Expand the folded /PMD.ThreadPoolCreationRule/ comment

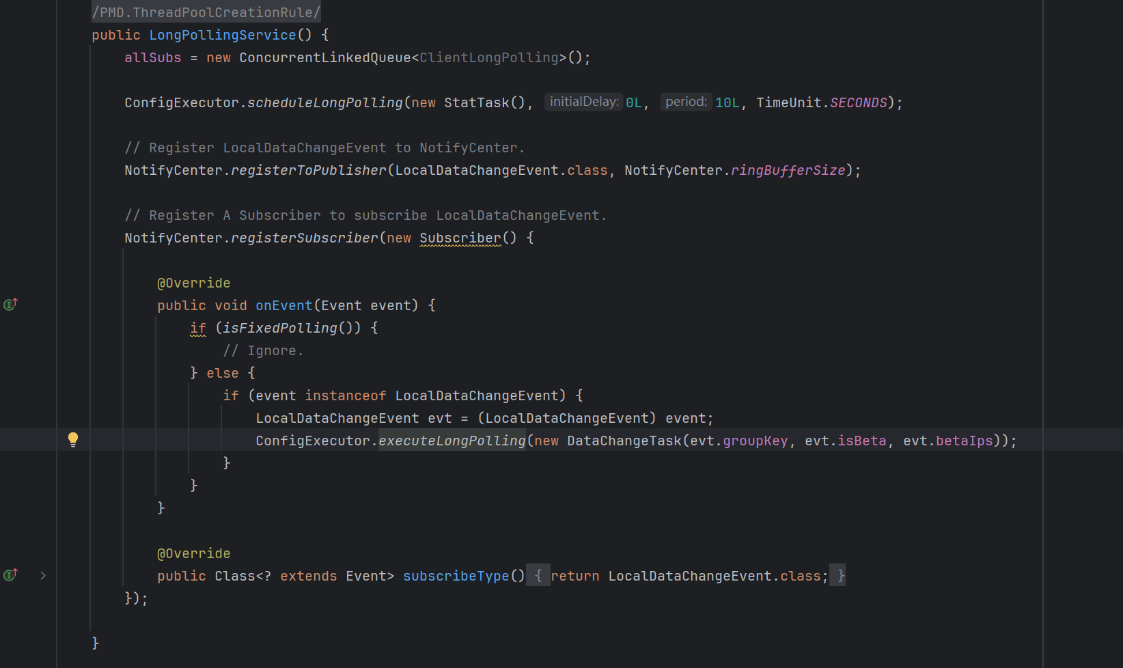click(x=206, y=12)
